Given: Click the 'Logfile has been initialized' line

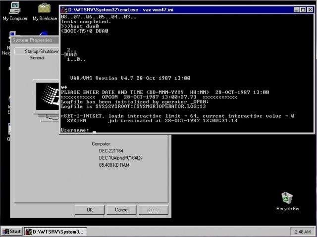Looking at the screenshot, I should 135,102.
